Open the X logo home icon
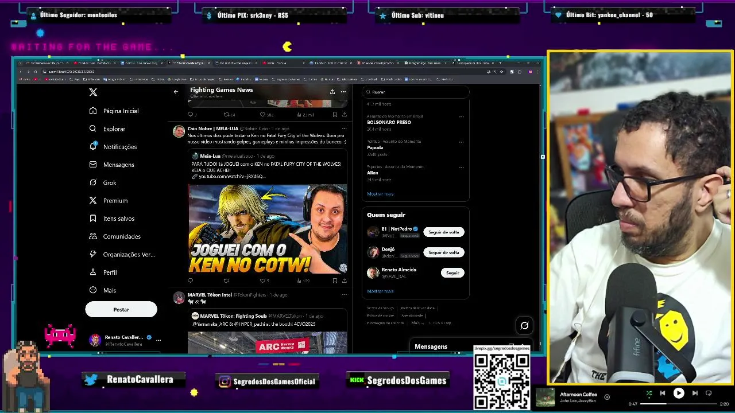The image size is (735, 413). point(93,92)
